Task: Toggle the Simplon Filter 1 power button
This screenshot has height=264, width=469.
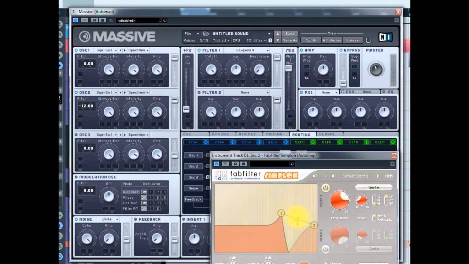Action: pos(325,188)
